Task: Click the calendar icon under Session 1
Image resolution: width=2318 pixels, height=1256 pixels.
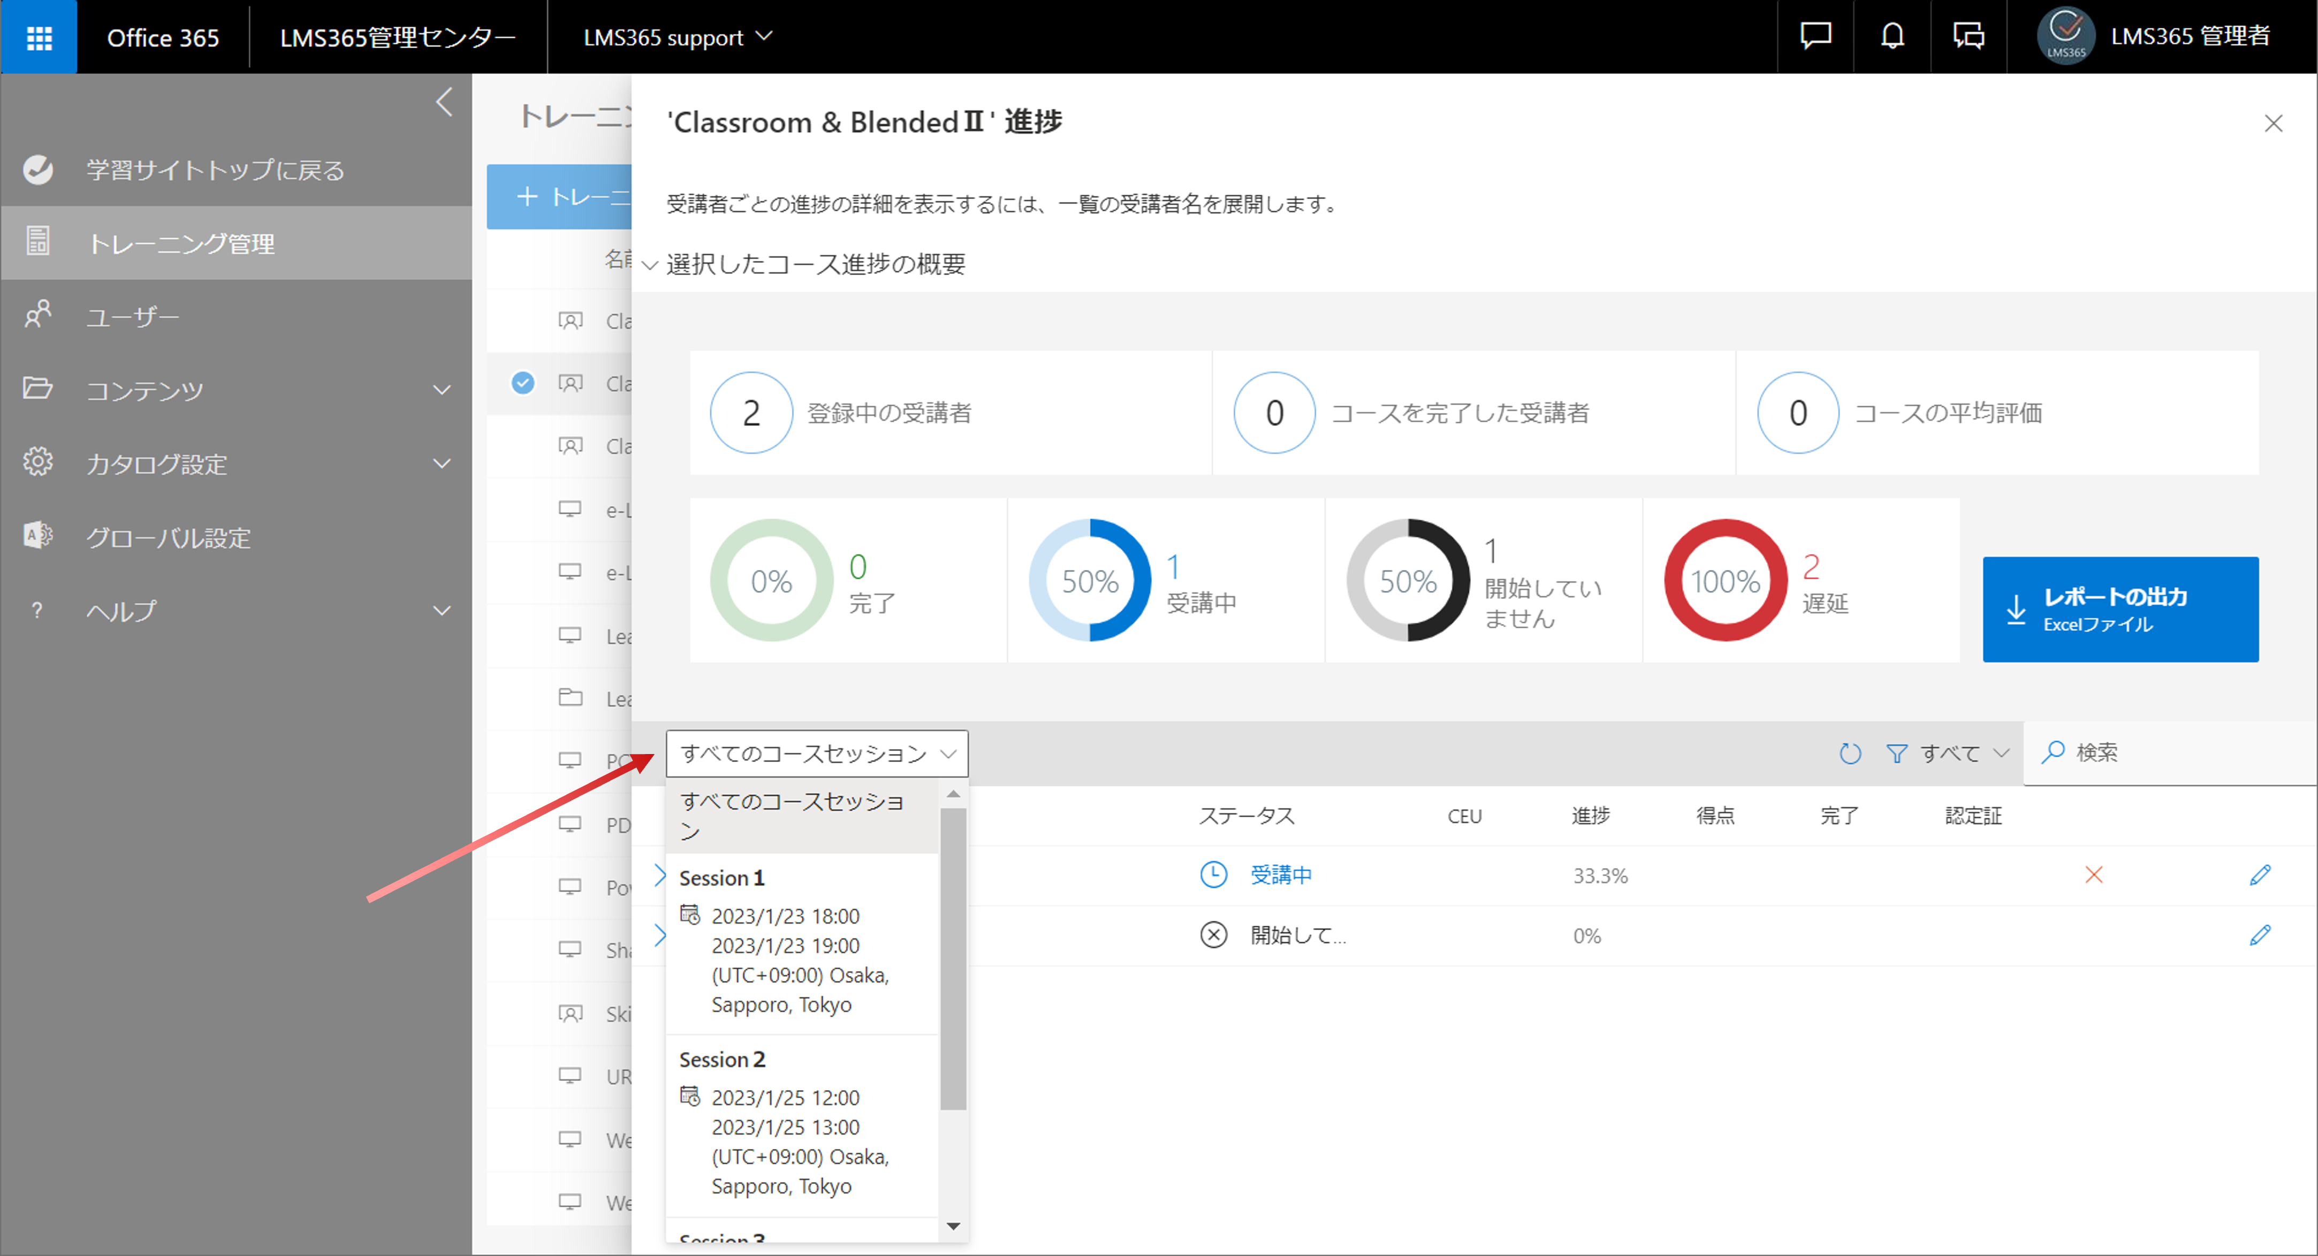Action: click(689, 915)
